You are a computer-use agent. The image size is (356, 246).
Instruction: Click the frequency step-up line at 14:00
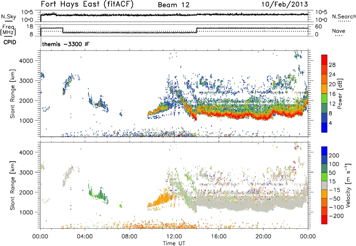[197, 30]
